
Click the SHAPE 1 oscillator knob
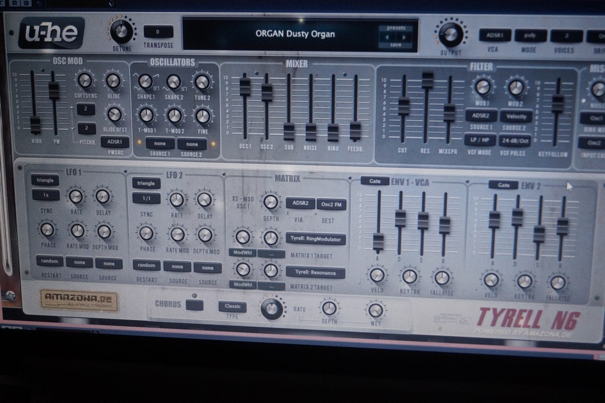145,82
